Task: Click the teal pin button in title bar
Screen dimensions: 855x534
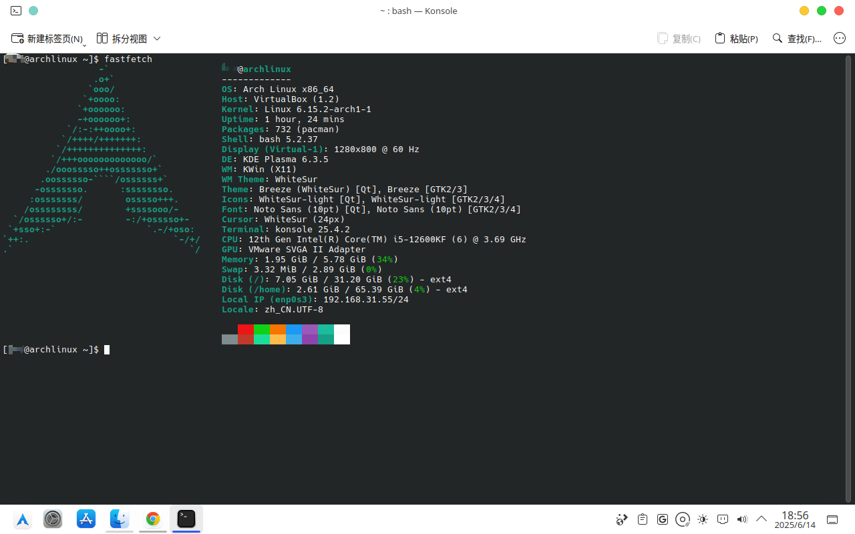Action: tap(33, 11)
